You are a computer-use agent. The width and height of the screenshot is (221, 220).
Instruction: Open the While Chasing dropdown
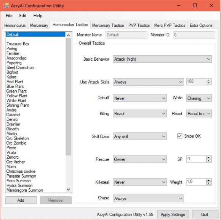click(199, 98)
